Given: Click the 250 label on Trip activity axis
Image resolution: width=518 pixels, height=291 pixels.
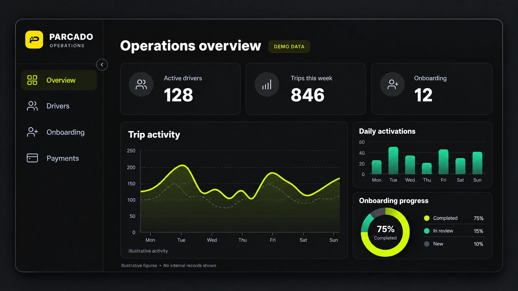Looking at the screenshot, I should point(131,151).
